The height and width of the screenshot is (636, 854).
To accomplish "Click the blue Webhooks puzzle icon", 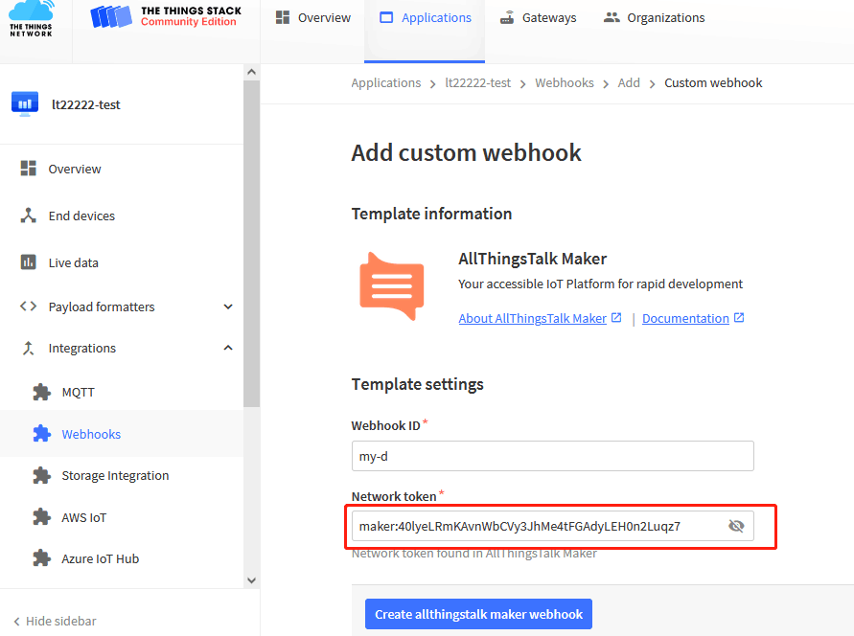I will (41, 434).
